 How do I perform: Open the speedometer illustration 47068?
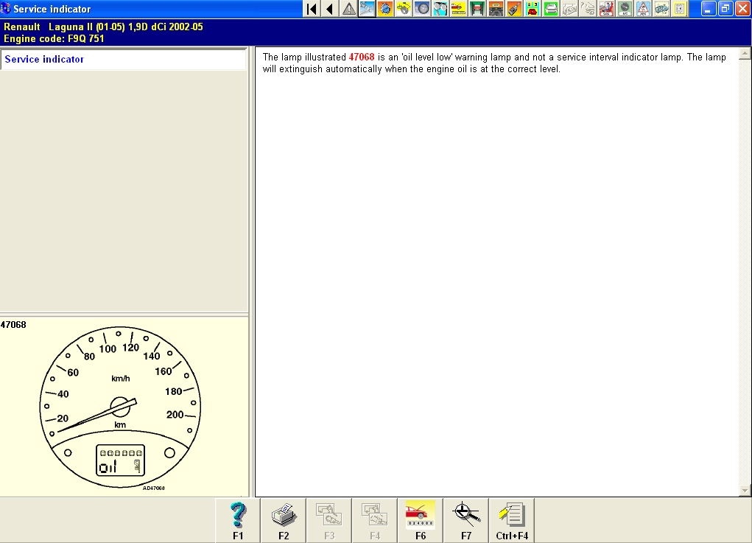(x=120, y=407)
